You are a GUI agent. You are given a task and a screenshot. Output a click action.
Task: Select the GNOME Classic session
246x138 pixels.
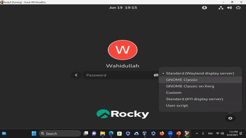200,80
